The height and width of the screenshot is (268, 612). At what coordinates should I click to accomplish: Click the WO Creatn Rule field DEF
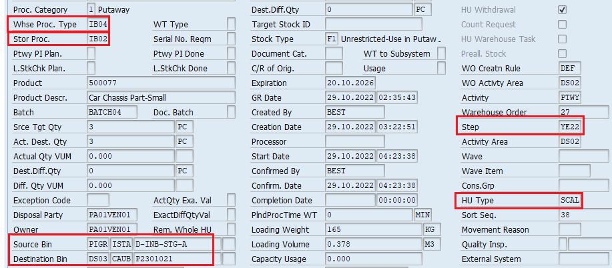[571, 69]
